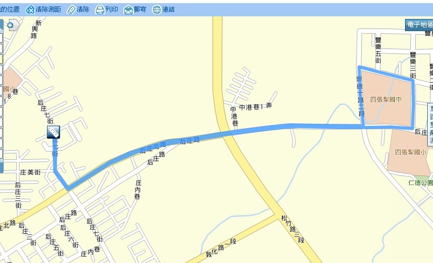The image size is (433, 263).
Task: Click the 的位置 toolbar link
Action: tap(10, 9)
